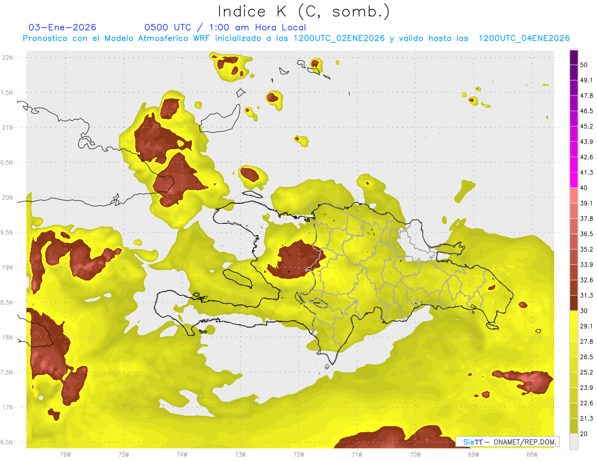Click the 50 purple color bar segment

click(x=574, y=58)
